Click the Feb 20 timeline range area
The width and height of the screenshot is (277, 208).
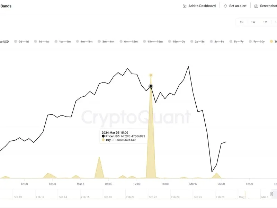coord(130,196)
